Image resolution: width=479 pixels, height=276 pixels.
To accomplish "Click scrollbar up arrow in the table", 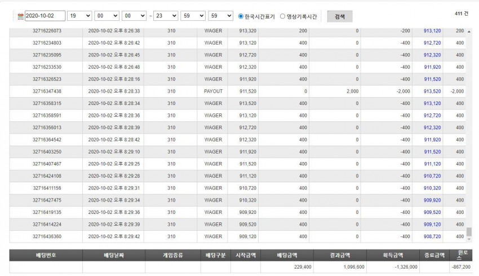I will [x=469, y=32].
